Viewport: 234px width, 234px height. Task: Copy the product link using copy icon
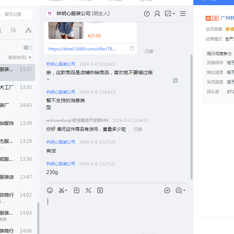pos(132,49)
